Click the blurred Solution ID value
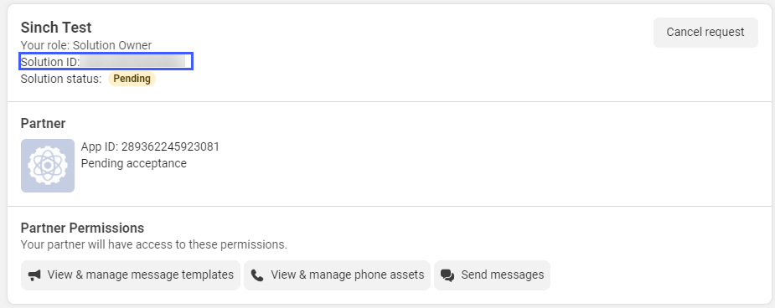Image resolution: width=775 pixels, height=308 pixels. [x=134, y=62]
